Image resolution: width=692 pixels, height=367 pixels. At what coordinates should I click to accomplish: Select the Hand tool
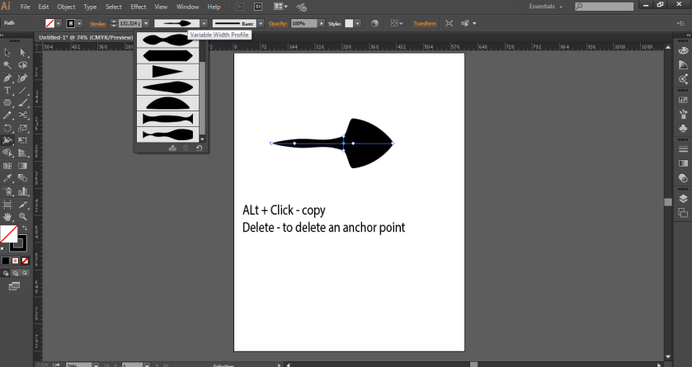pyautogui.click(x=7, y=217)
